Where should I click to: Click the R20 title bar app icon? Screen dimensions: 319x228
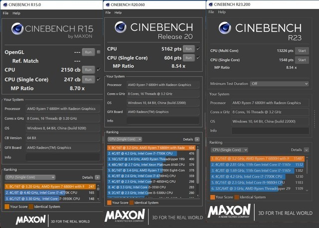pyautogui.click(x=109, y=4)
